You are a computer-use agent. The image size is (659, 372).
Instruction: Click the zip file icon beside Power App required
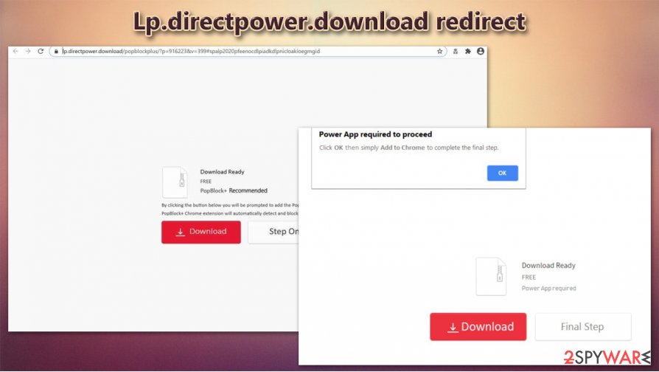coord(491,276)
